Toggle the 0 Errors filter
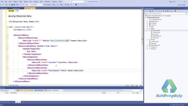 click(20, 90)
